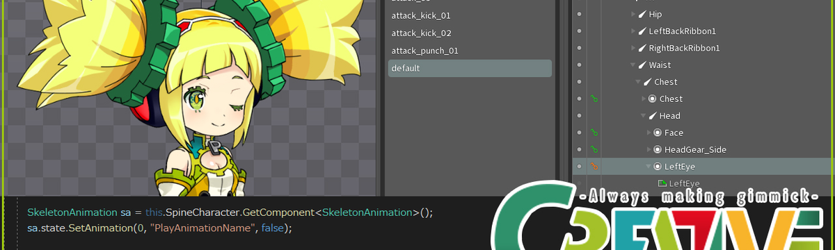The image size is (835, 250).
Task: Toggle visibility dot for LeftBackRibbon1
Action: (580, 31)
